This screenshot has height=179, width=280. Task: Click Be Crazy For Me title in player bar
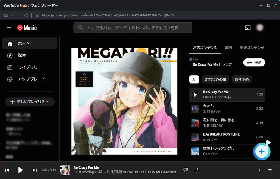(86, 167)
